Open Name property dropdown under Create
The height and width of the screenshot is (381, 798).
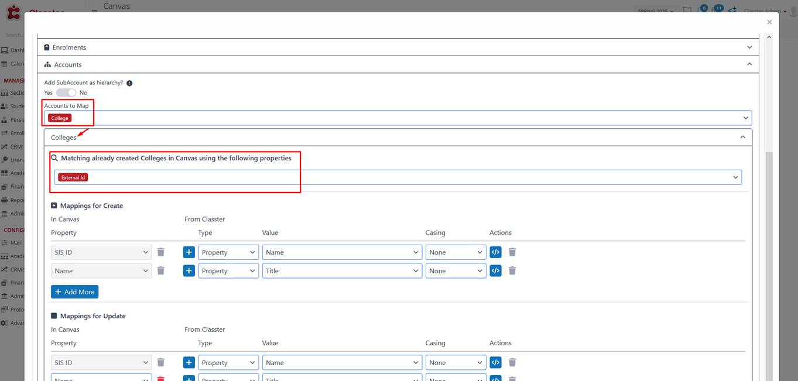click(x=101, y=271)
